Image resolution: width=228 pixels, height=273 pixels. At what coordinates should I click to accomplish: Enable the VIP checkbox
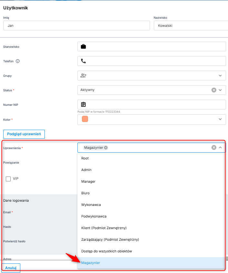click(8, 179)
